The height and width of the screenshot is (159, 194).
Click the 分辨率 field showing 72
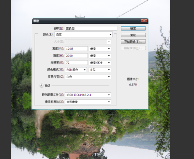[x=76, y=63]
